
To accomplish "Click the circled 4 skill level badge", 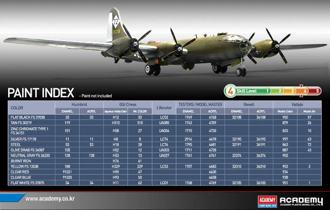I will [x=231, y=91].
